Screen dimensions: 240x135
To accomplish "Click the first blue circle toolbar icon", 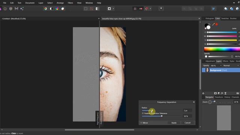I will point(226,9).
